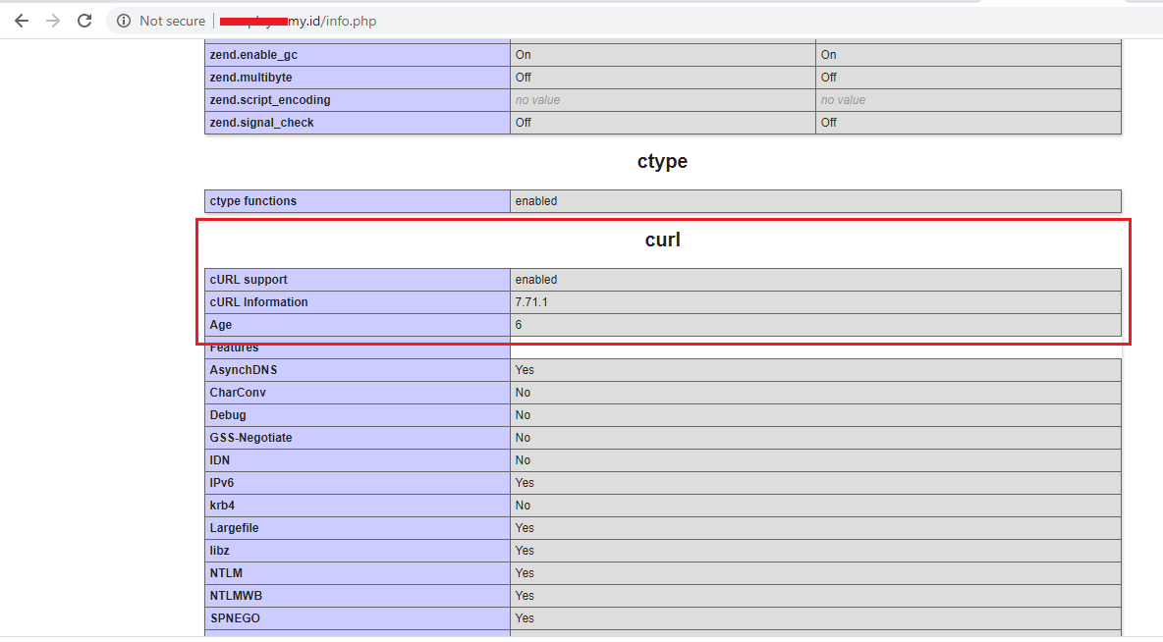Click the zend.enable_gc directive cell

358,55
